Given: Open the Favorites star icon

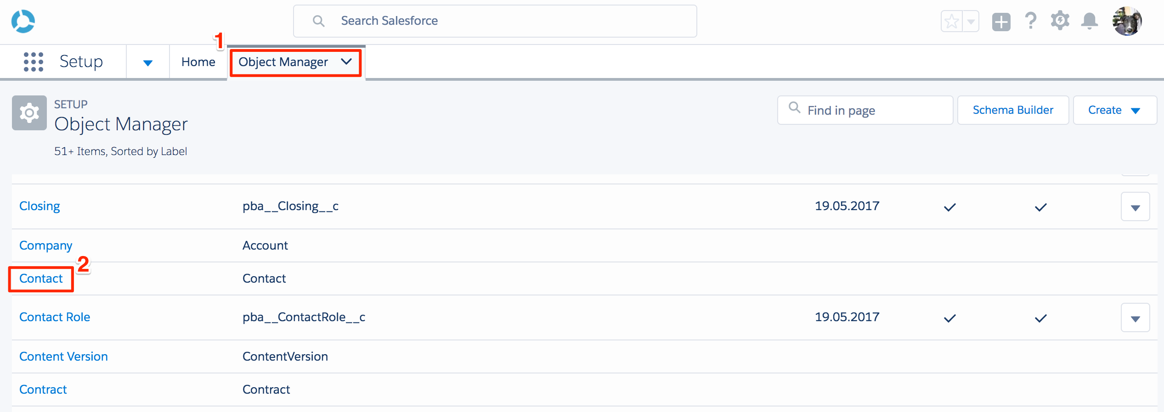Looking at the screenshot, I should point(952,22).
